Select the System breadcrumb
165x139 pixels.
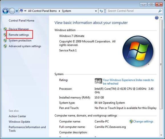66,11
